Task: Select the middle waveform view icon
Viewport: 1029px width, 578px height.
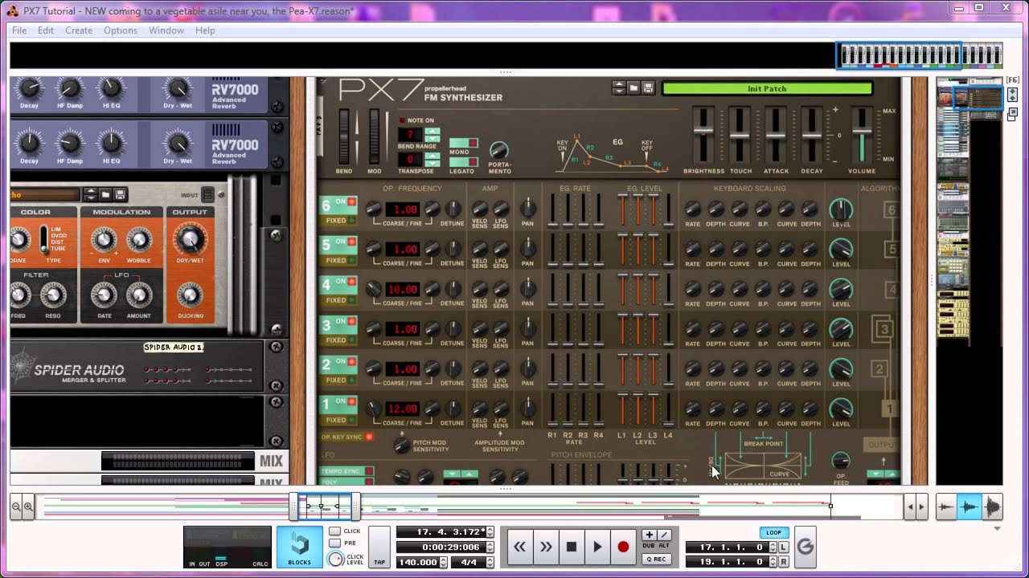Action: [x=970, y=507]
